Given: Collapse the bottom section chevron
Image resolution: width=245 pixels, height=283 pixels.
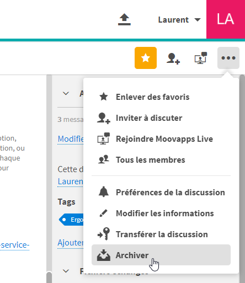Looking at the screenshot, I should click(66, 271).
